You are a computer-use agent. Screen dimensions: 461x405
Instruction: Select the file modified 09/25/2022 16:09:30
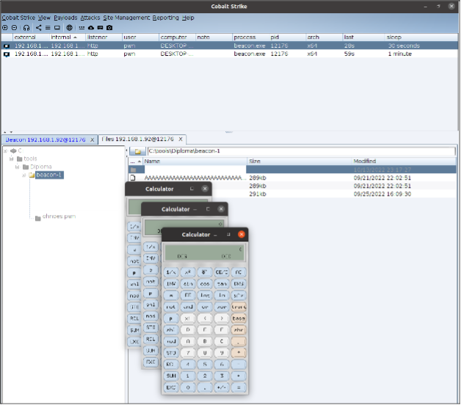[x=292, y=194]
